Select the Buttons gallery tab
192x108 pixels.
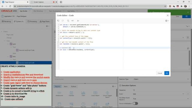pyautogui.click(x=73, y=86)
